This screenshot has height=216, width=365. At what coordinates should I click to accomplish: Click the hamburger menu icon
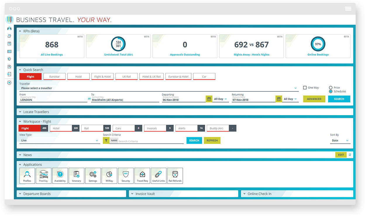pos(348,9)
